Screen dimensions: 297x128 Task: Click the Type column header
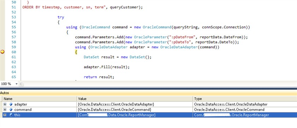click(245, 99)
